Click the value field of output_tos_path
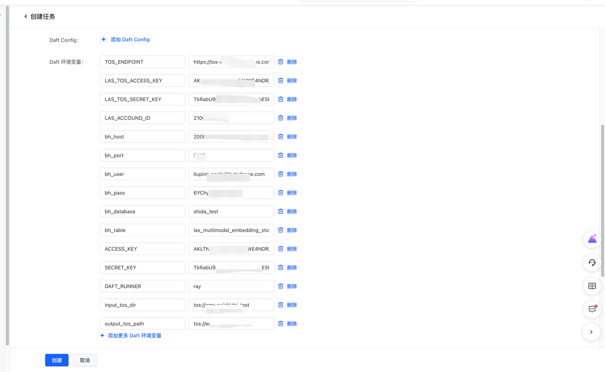The image size is (605, 372). [231, 324]
